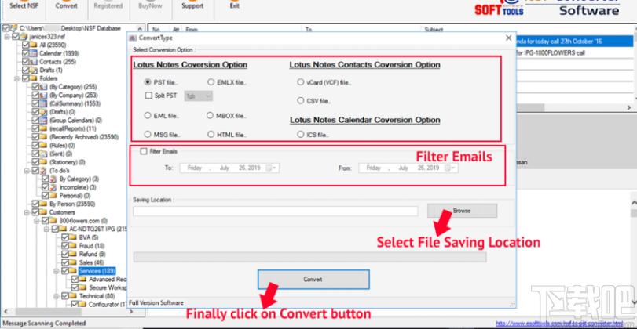637x329 pixels.
Task: Click the Subject column header
Action: (x=434, y=30)
